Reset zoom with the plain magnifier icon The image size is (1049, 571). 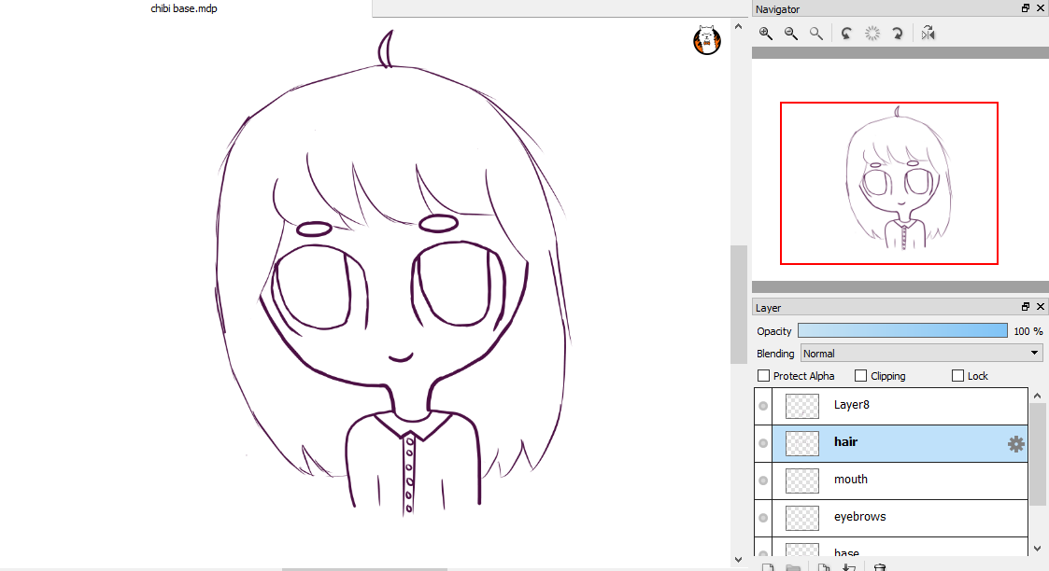tap(816, 34)
